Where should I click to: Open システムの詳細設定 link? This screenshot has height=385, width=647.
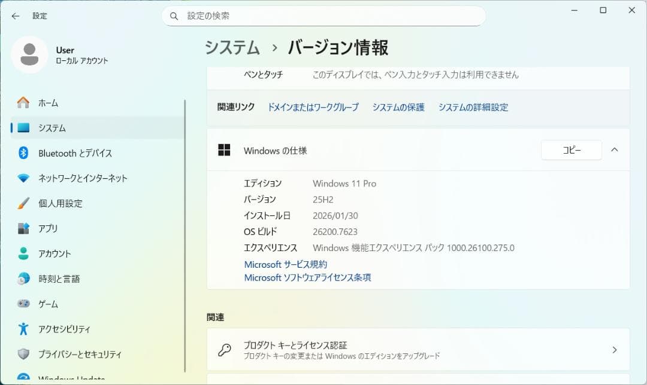tap(473, 107)
